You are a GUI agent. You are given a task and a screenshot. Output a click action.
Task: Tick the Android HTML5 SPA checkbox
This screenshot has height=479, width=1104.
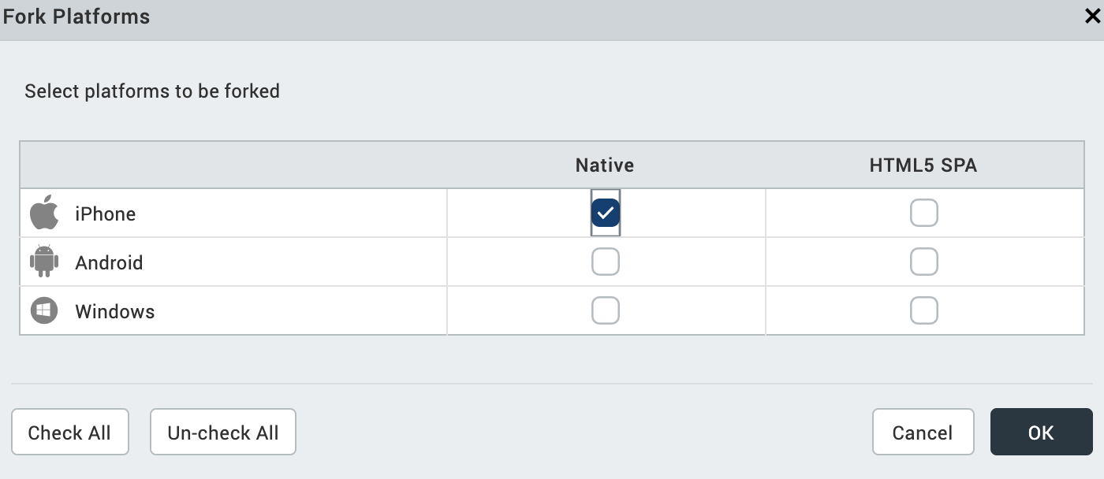pos(923,262)
